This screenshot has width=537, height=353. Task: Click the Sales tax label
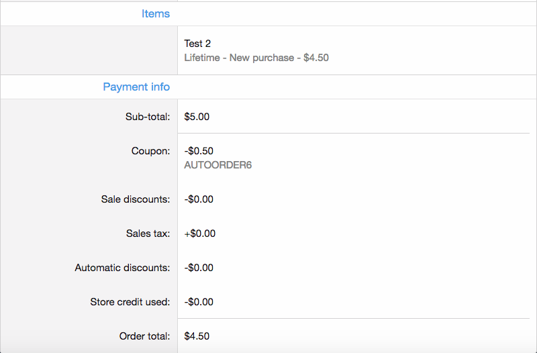(x=148, y=234)
